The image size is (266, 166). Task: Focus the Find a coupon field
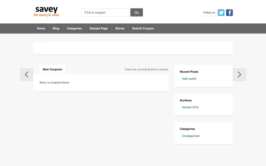(x=105, y=12)
